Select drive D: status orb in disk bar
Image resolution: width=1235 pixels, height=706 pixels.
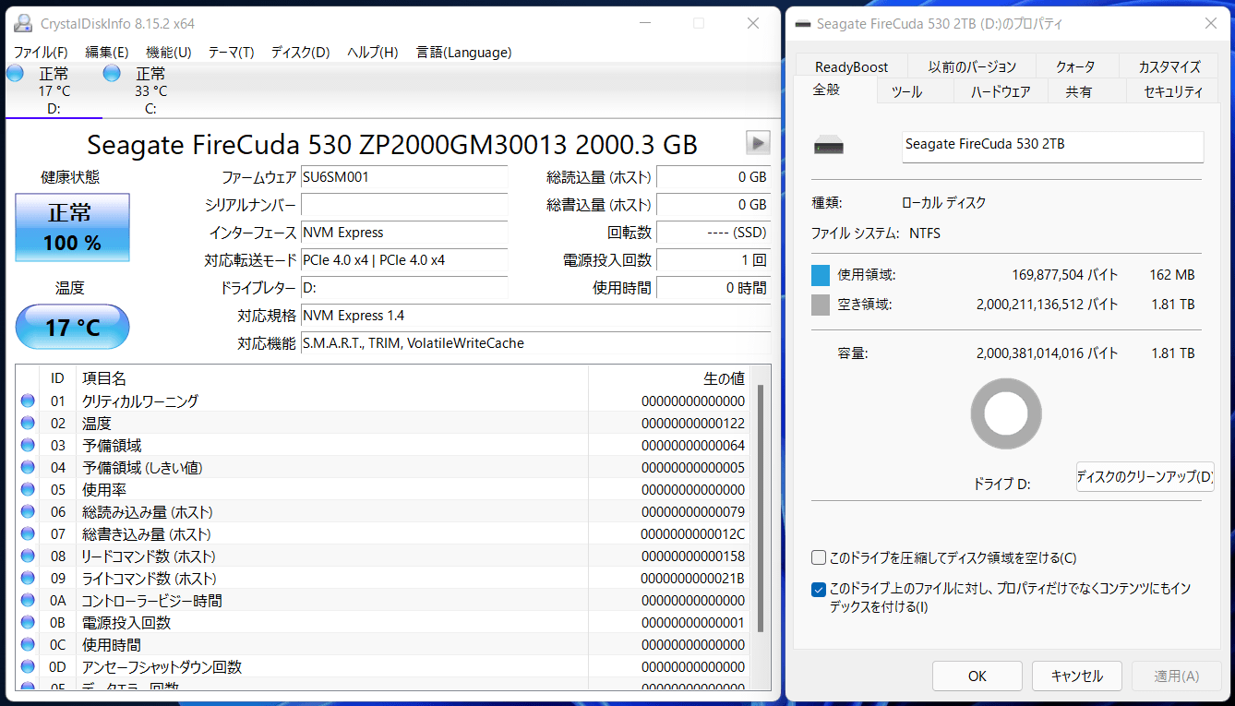(x=16, y=74)
